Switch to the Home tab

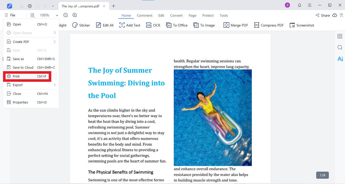click(126, 15)
